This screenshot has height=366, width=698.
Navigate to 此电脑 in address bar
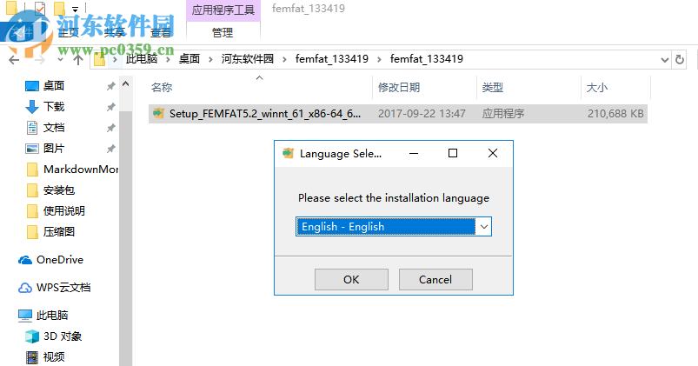click(142, 59)
